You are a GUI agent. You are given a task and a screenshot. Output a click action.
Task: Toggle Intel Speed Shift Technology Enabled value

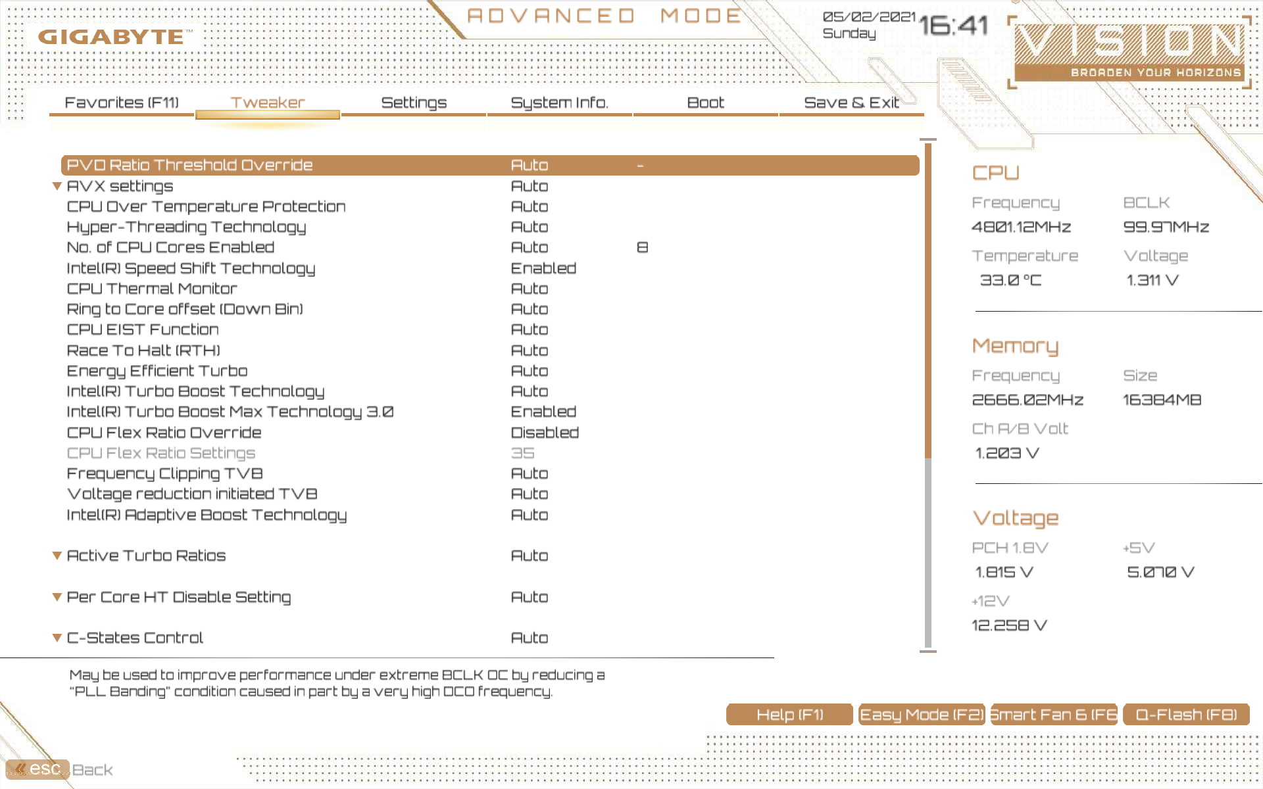coord(543,268)
